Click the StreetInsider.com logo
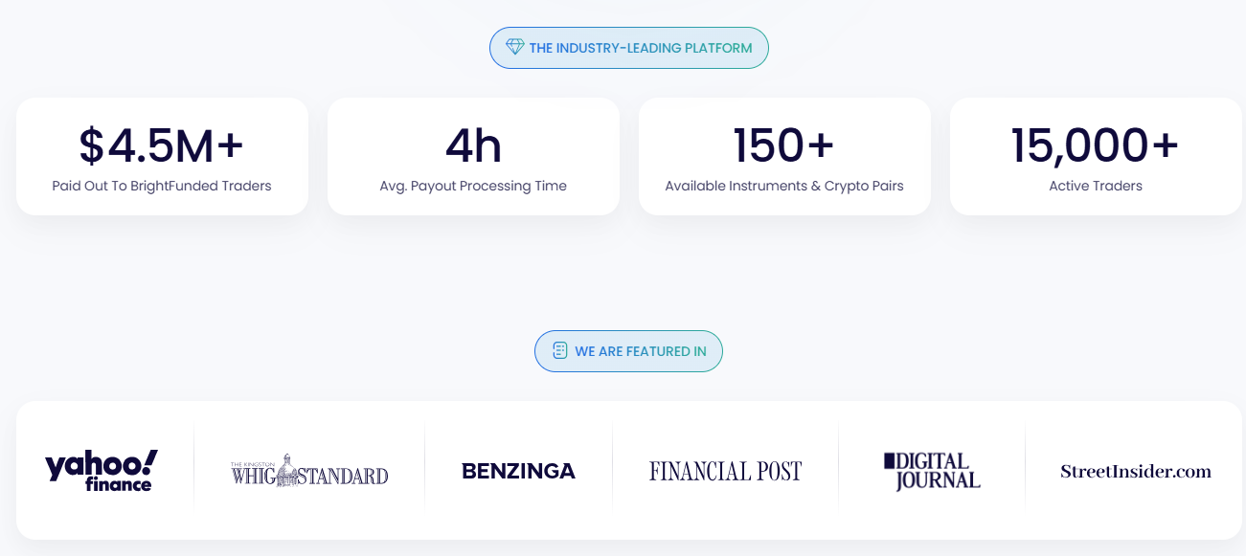Image resolution: width=1246 pixels, height=556 pixels. pos(1135,471)
